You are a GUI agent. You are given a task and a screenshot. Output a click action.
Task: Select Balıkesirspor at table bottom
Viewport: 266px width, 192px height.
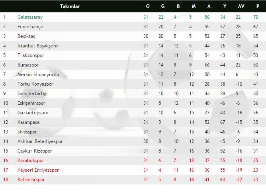click(31, 180)
